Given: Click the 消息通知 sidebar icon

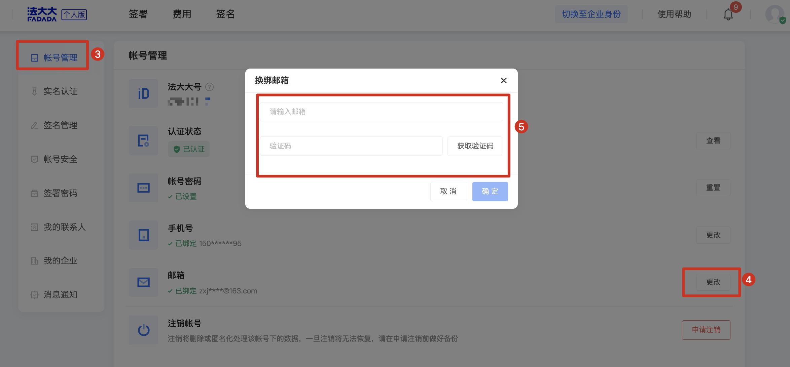Looking at the screenshot, I should (x=34, y=295).
